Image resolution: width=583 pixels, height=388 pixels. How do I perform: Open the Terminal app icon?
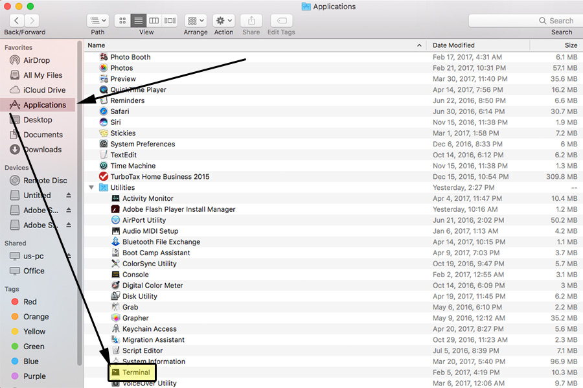[116, 372]
